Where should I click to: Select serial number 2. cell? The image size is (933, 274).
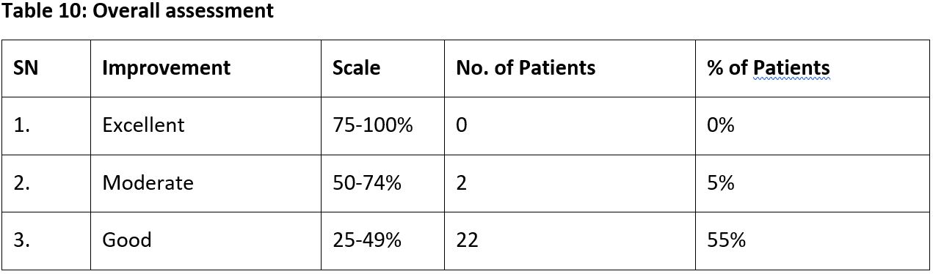coord(46,182)
